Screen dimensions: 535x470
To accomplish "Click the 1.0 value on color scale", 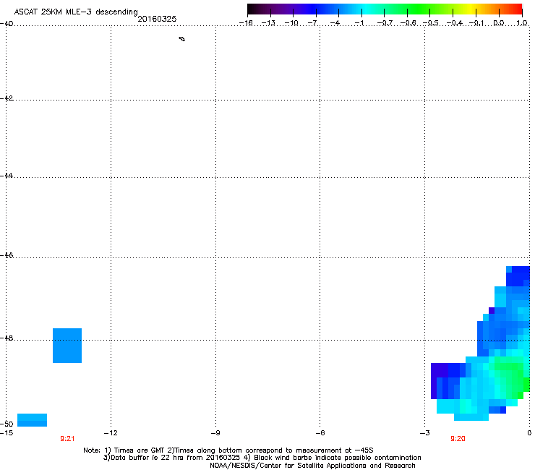I will [522, 23].
